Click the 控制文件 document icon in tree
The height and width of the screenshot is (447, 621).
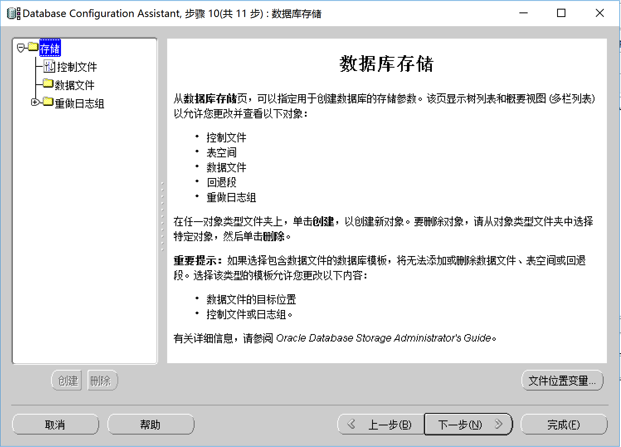[49, 66]
